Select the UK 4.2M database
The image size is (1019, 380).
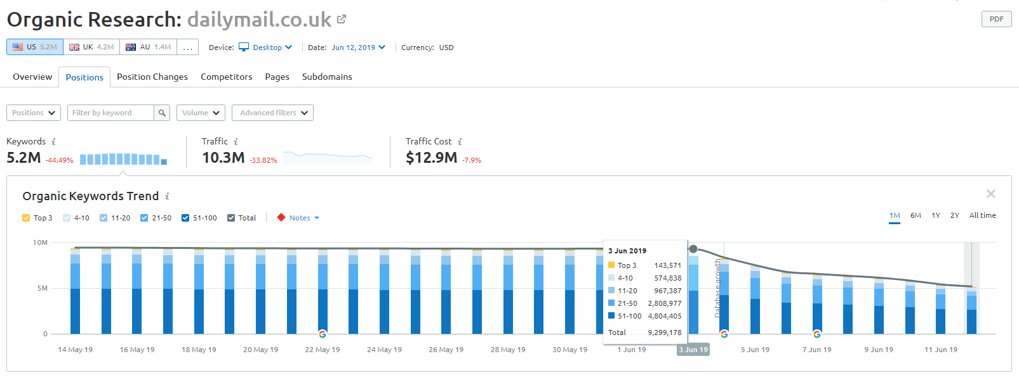click(91, 47)
